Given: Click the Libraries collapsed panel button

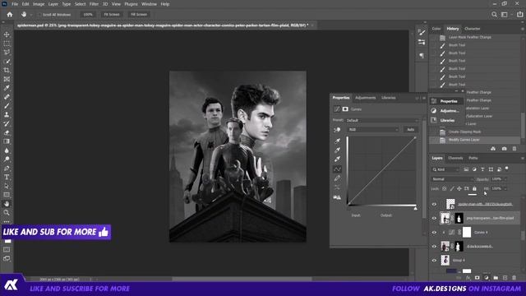Looking at the screenshot, I should [x=447, y=120].
